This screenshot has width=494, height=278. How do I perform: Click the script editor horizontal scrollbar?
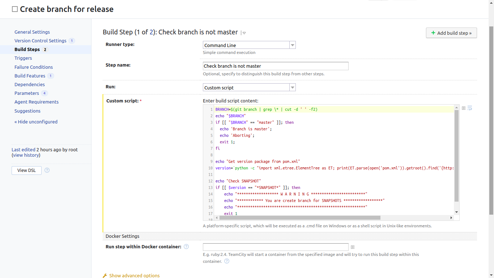[x=298, y=218]
